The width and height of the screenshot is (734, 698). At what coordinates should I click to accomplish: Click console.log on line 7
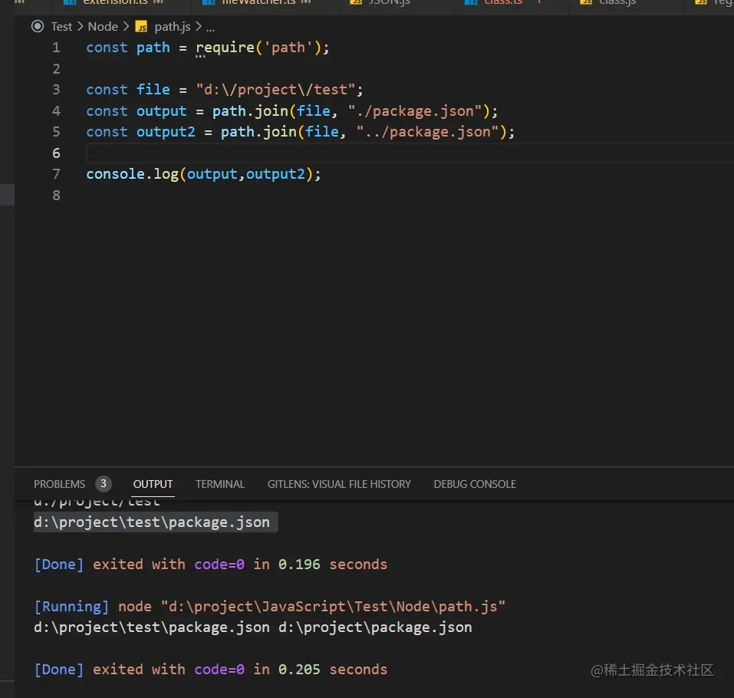133,174
